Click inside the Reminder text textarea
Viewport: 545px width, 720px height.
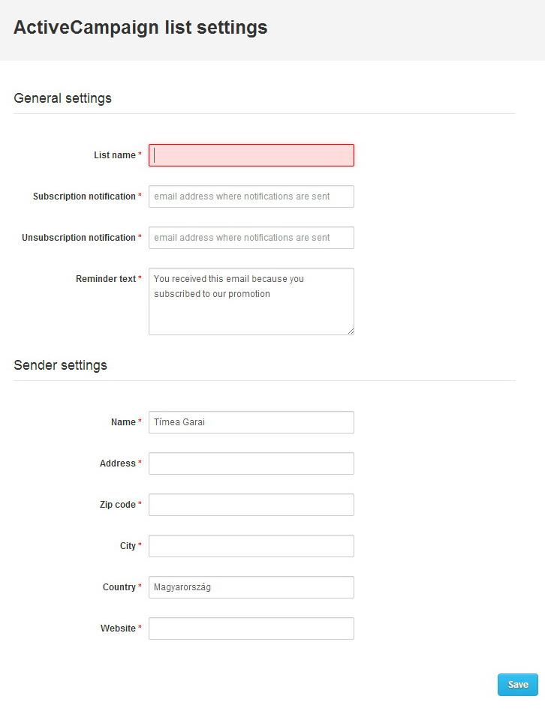[251, 301]
